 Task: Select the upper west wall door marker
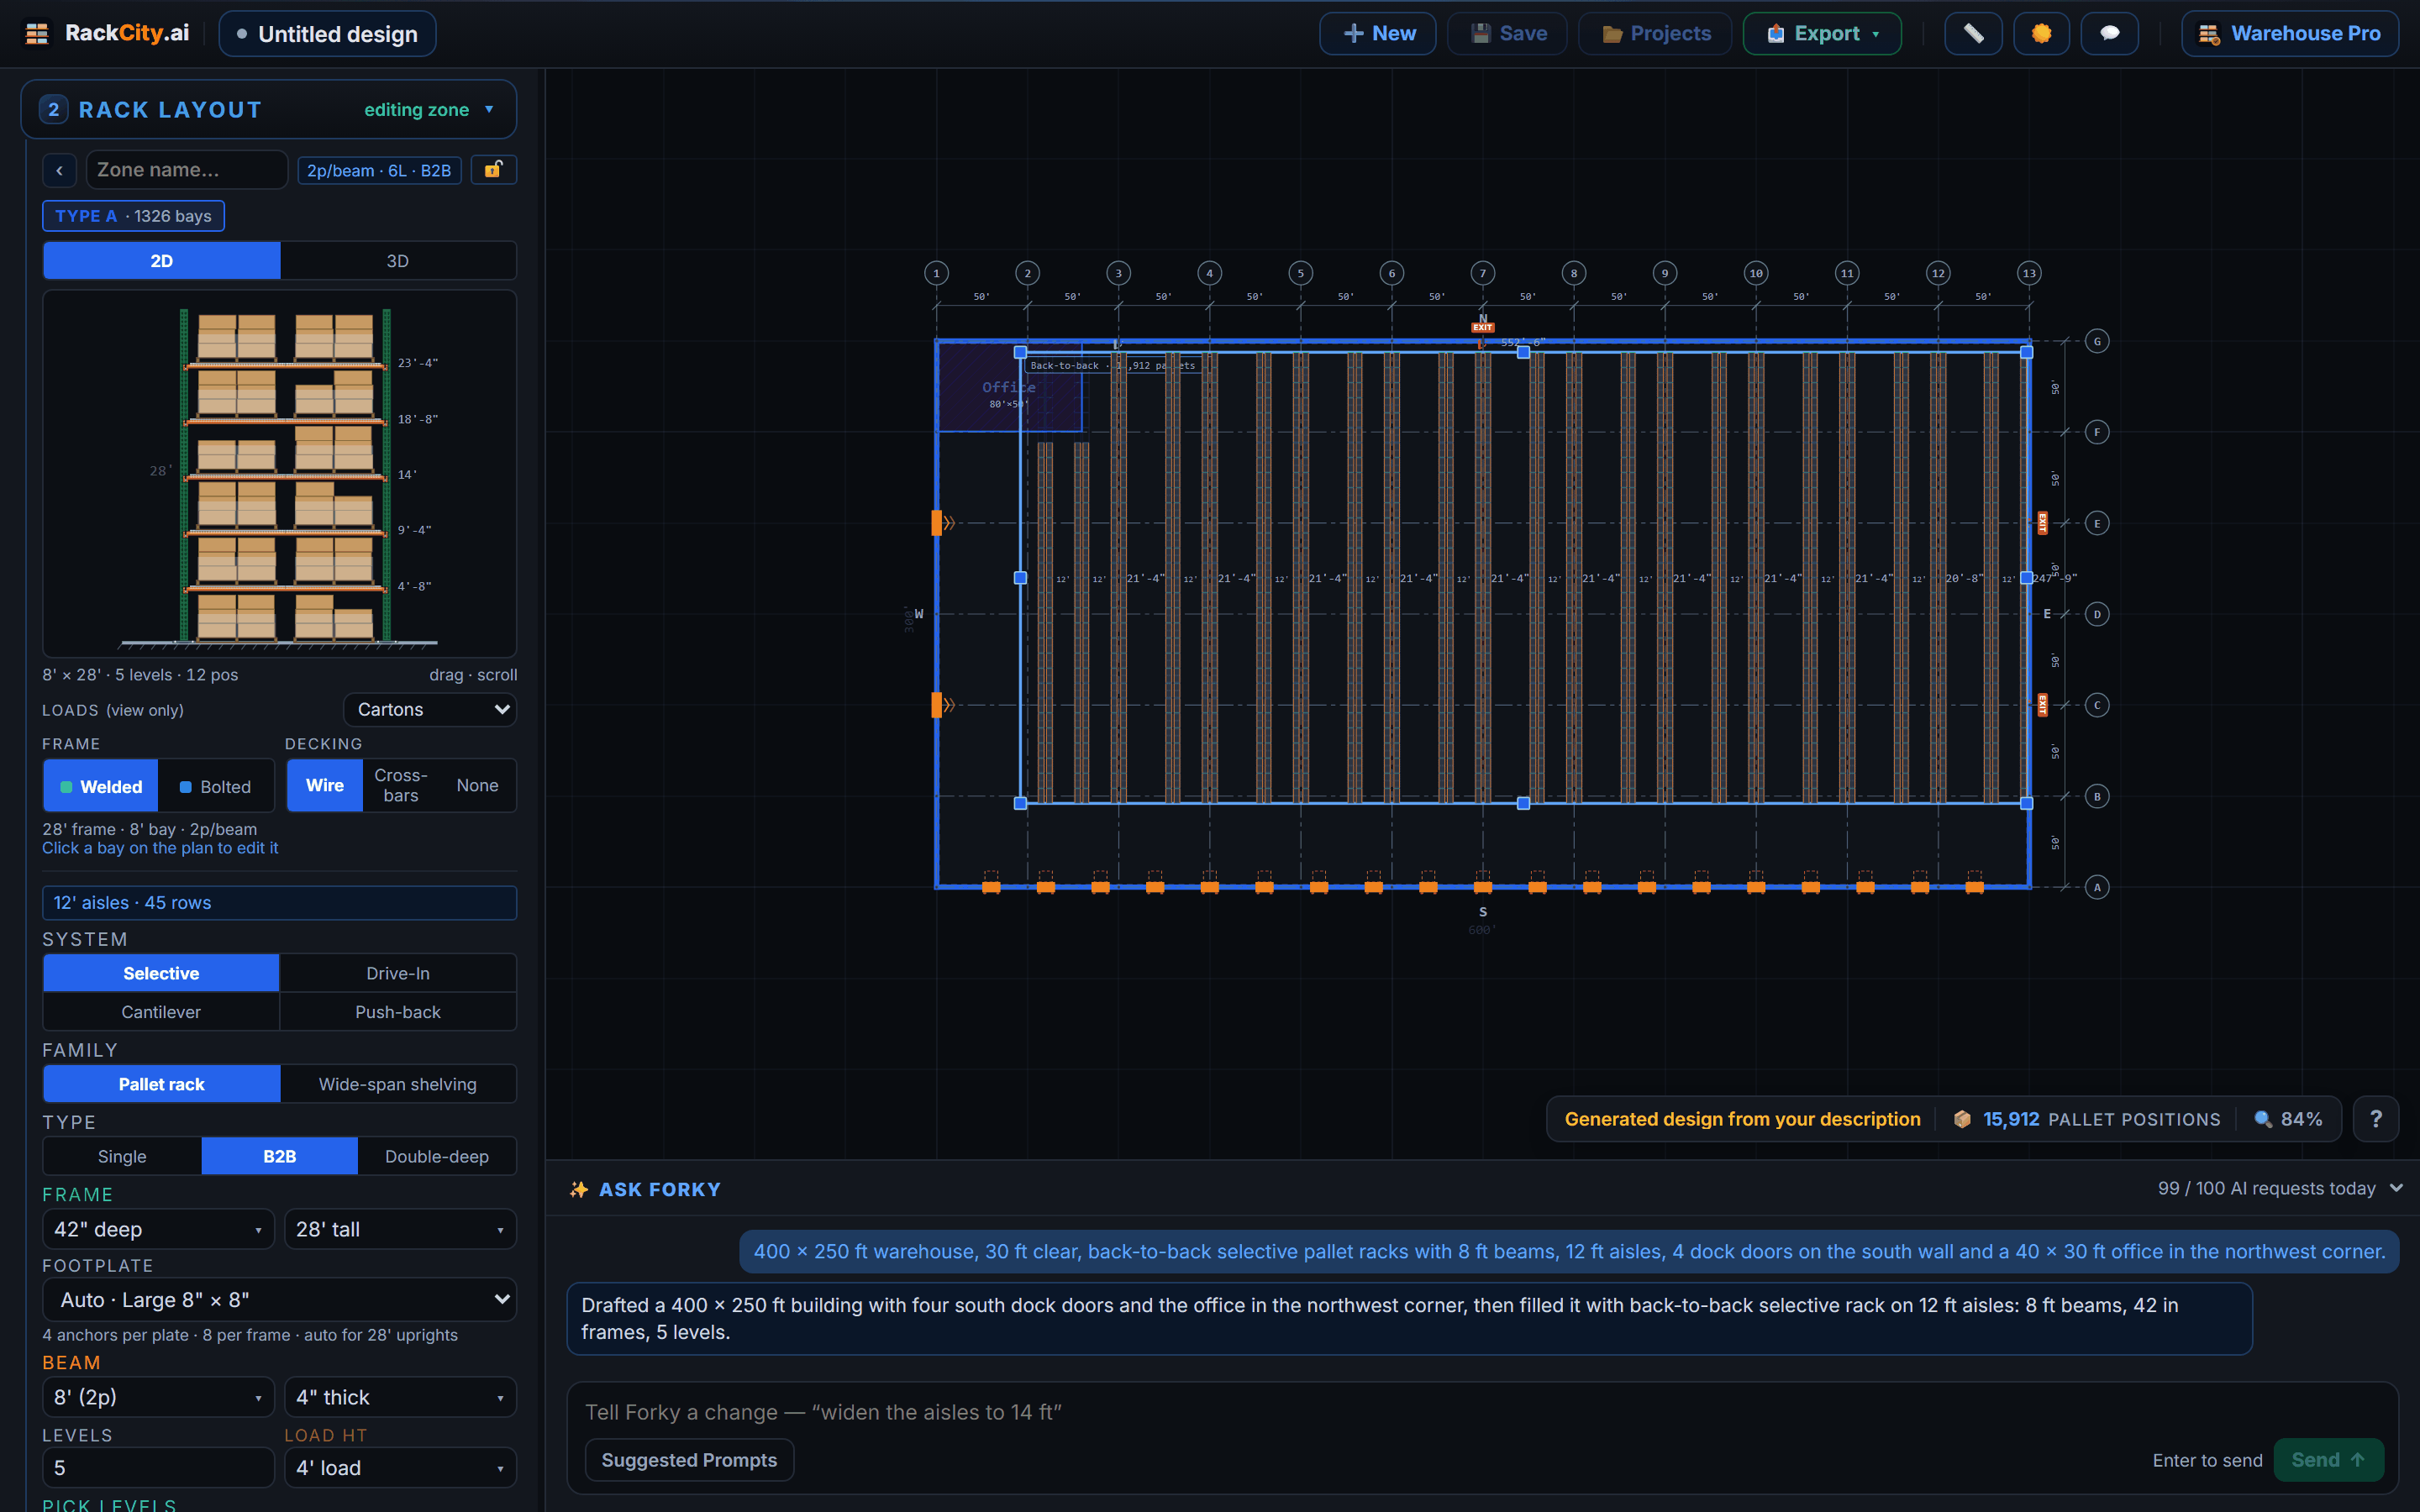937,522
